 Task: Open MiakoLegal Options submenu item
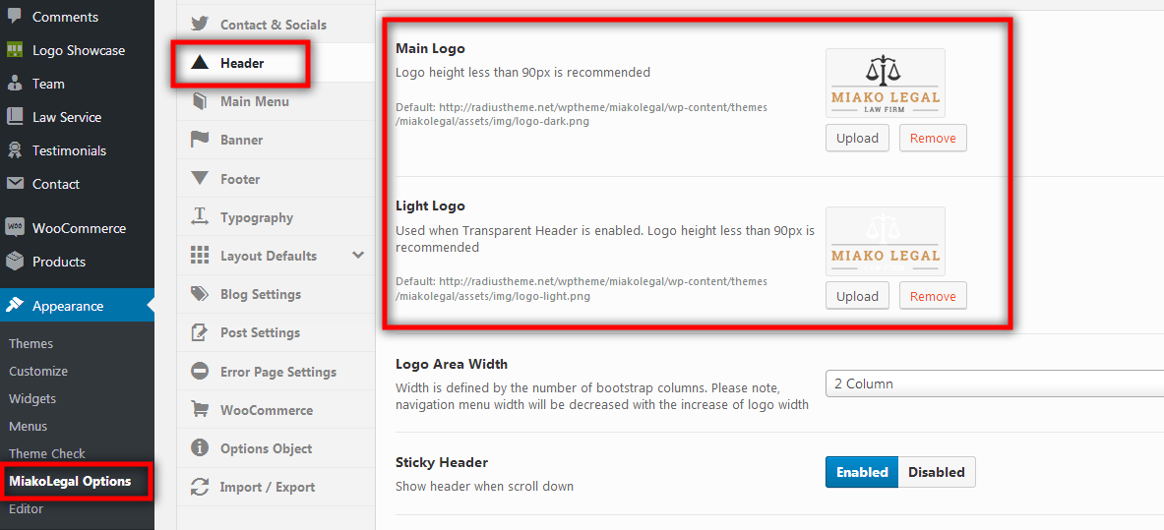pos(70,481)
